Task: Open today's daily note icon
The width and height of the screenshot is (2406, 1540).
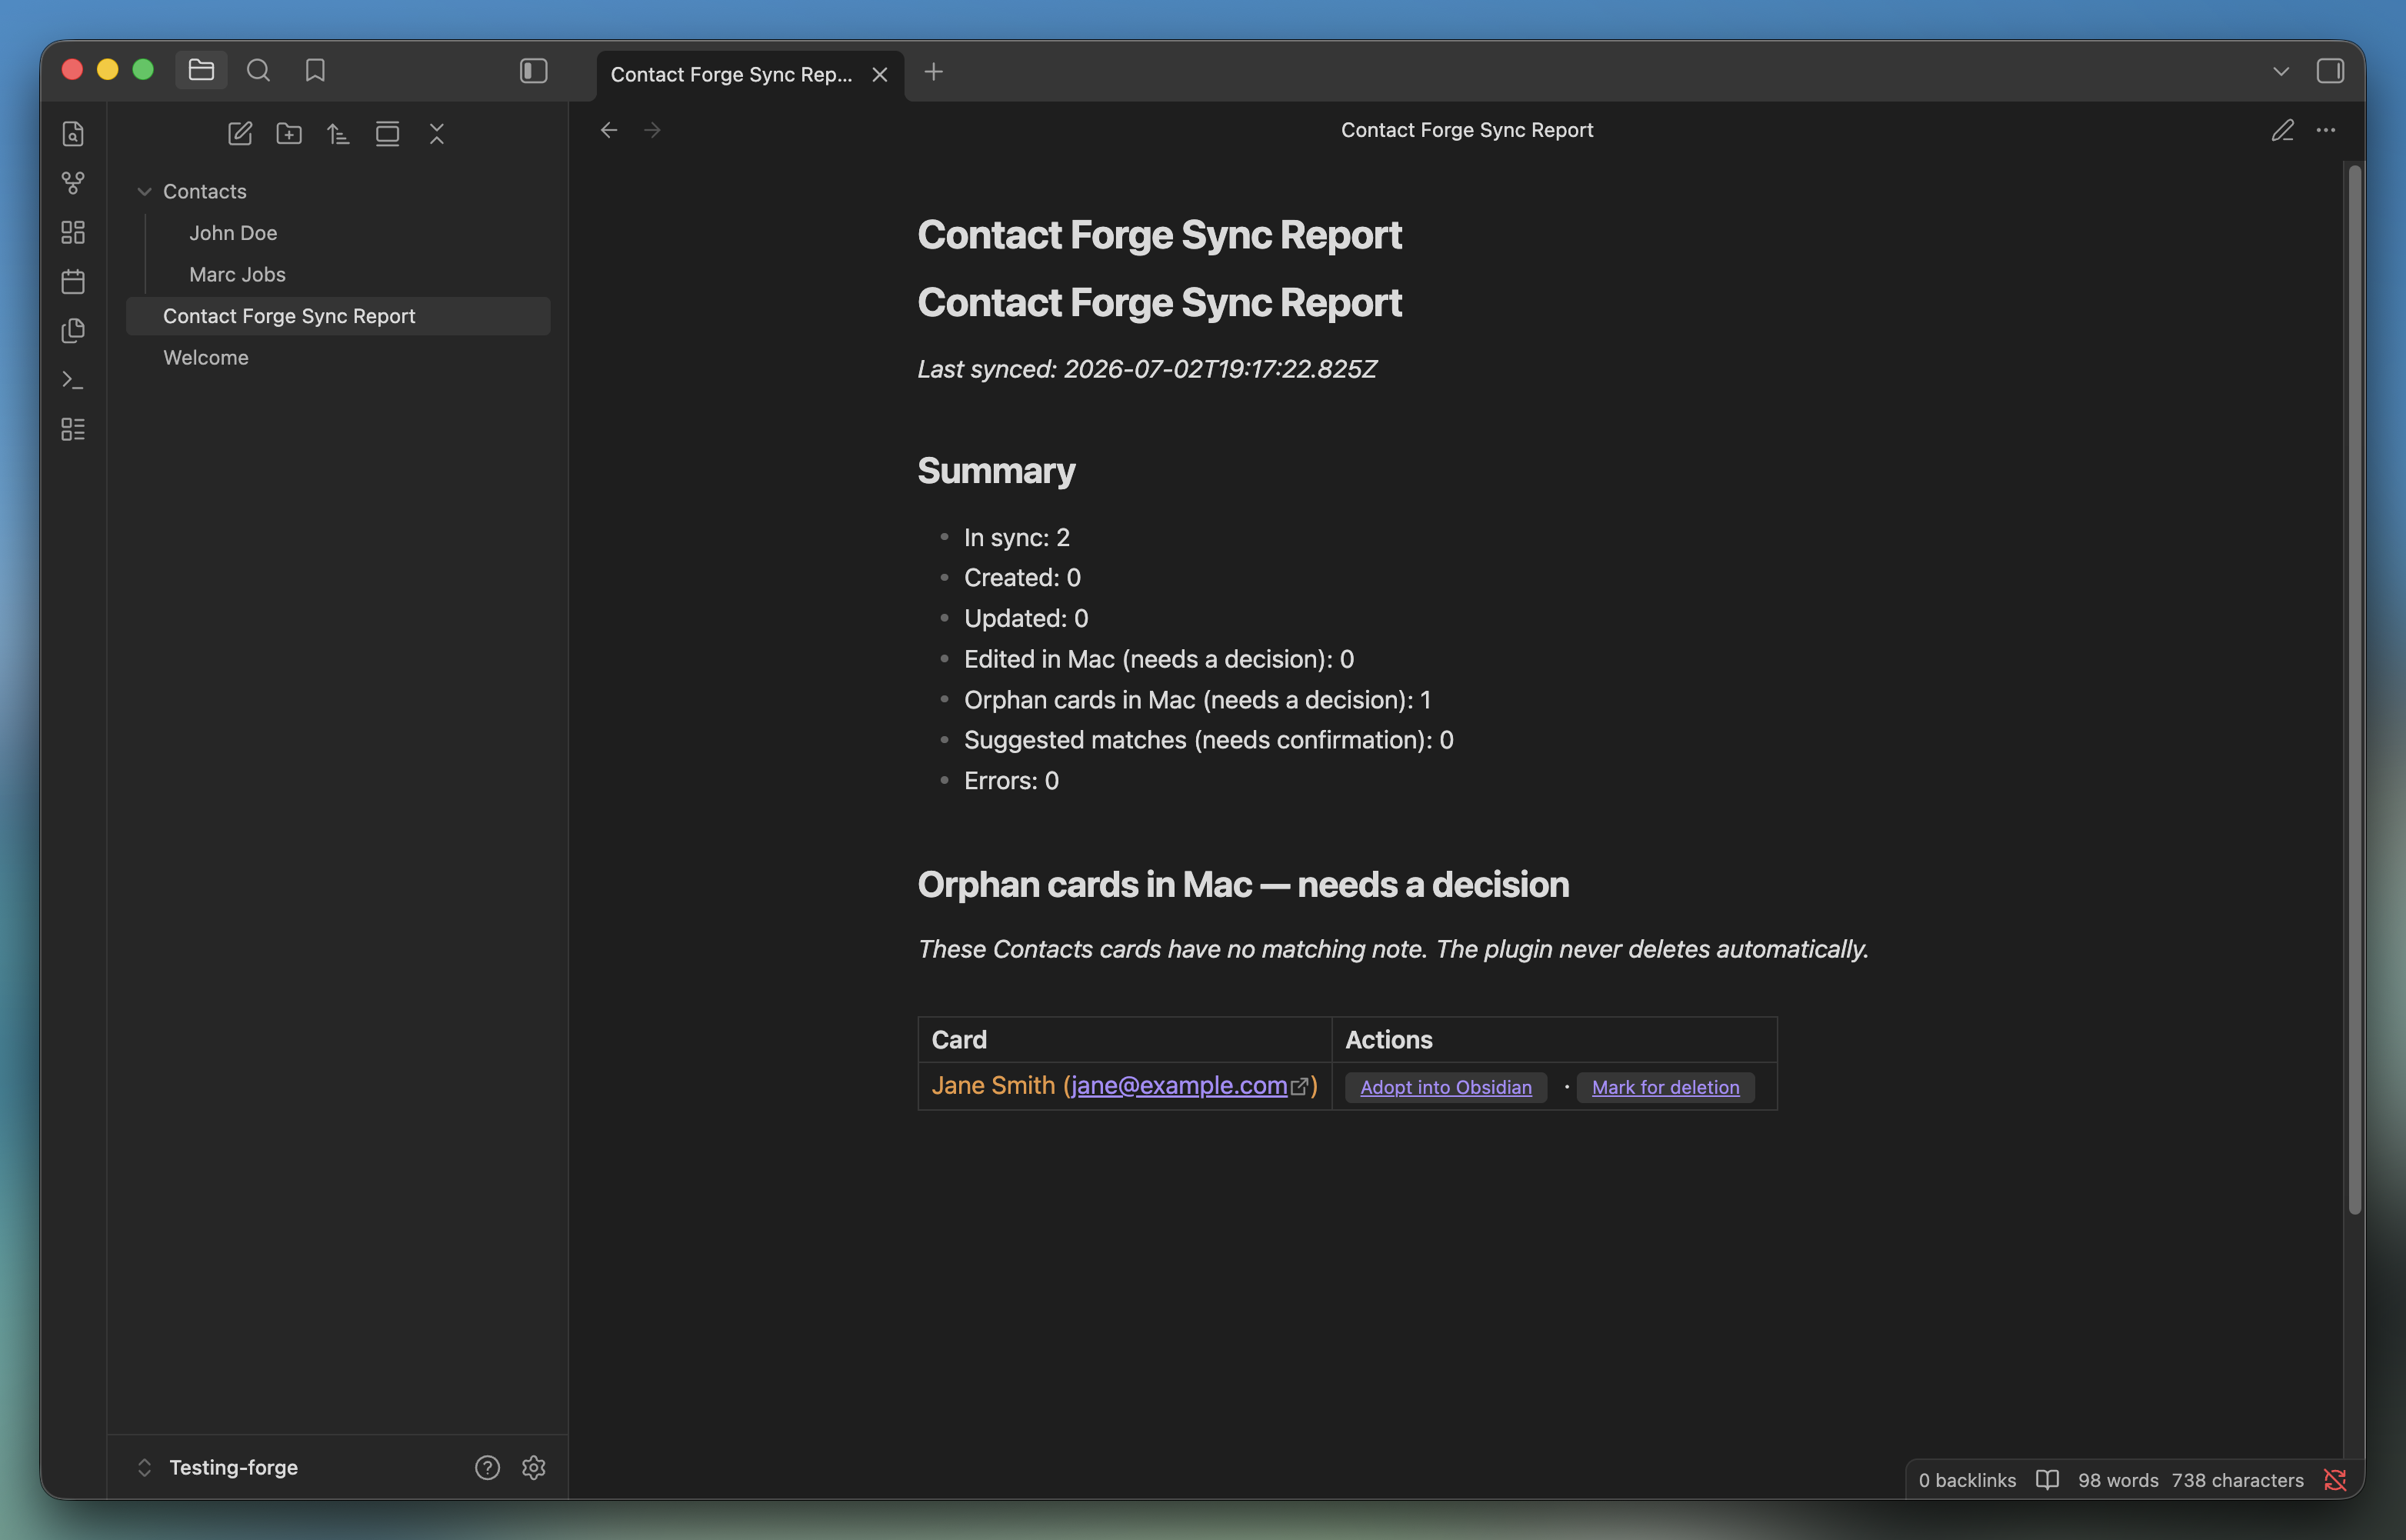Action: [x=73, y=282]
